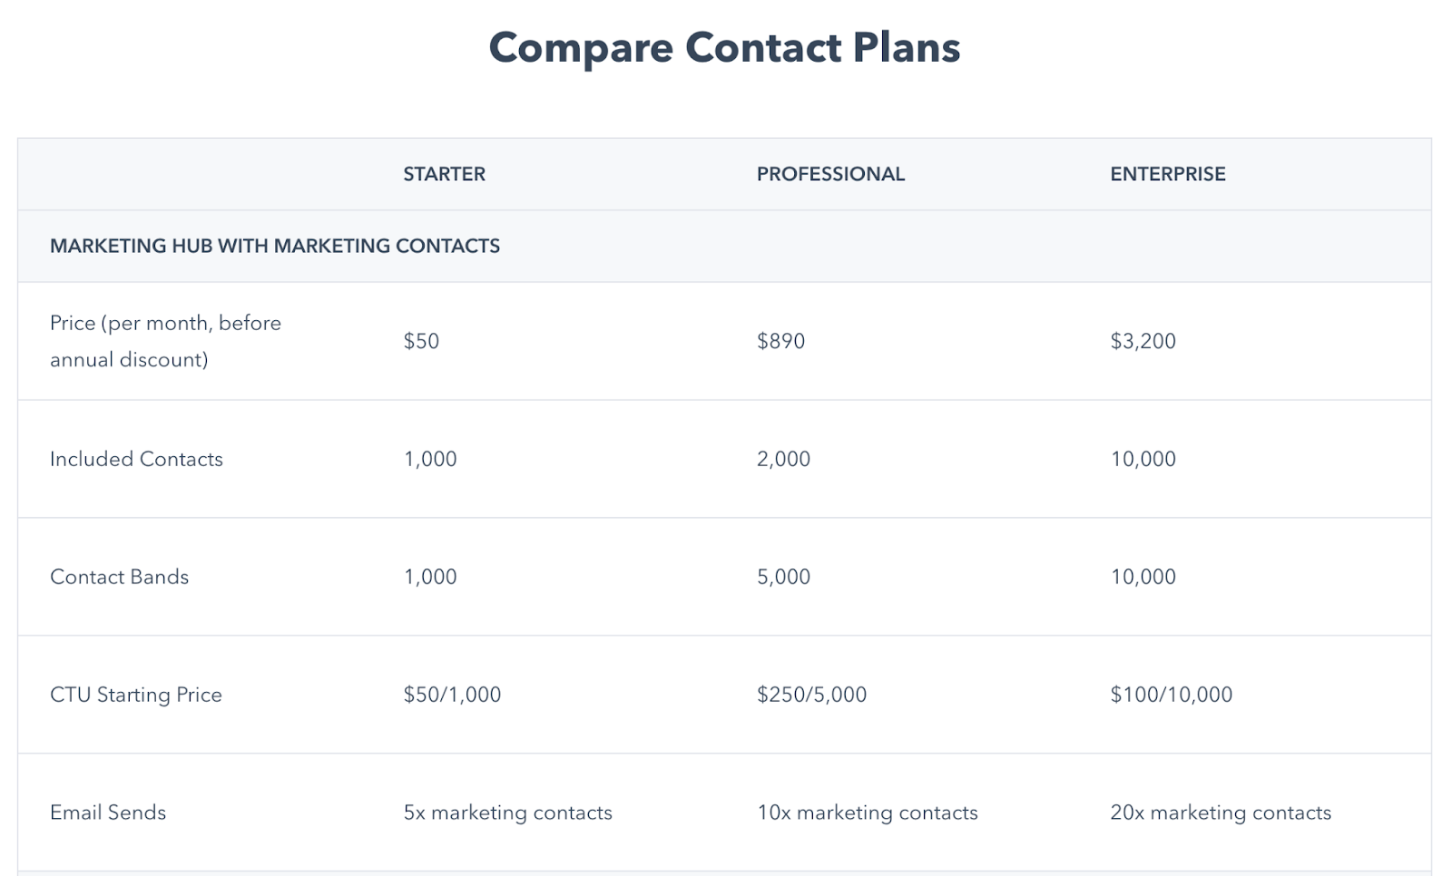Click the $250/5,000 CTU price cell
The width and height of the screenshot is (1452, 876).
[x=812, y=695]
